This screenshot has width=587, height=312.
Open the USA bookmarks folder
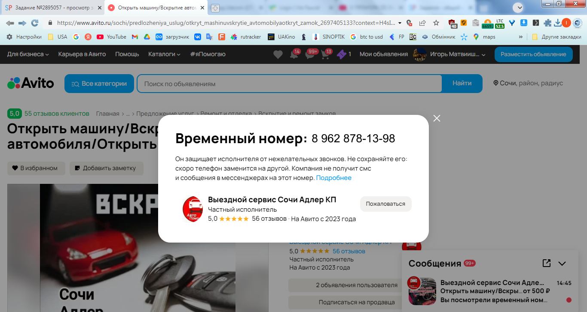[x=57, y=37]
